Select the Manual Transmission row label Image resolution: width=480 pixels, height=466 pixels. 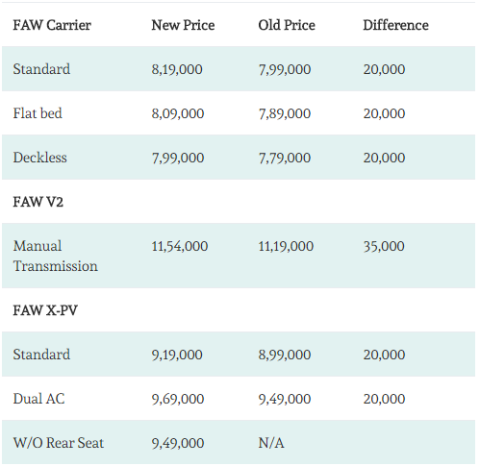point(56,256)
